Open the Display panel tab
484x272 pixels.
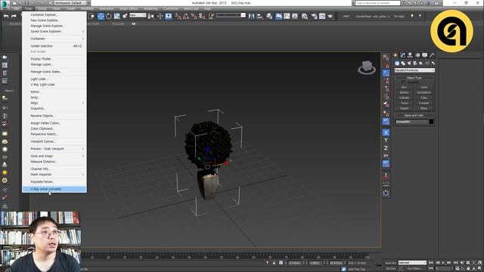point(425,55)
